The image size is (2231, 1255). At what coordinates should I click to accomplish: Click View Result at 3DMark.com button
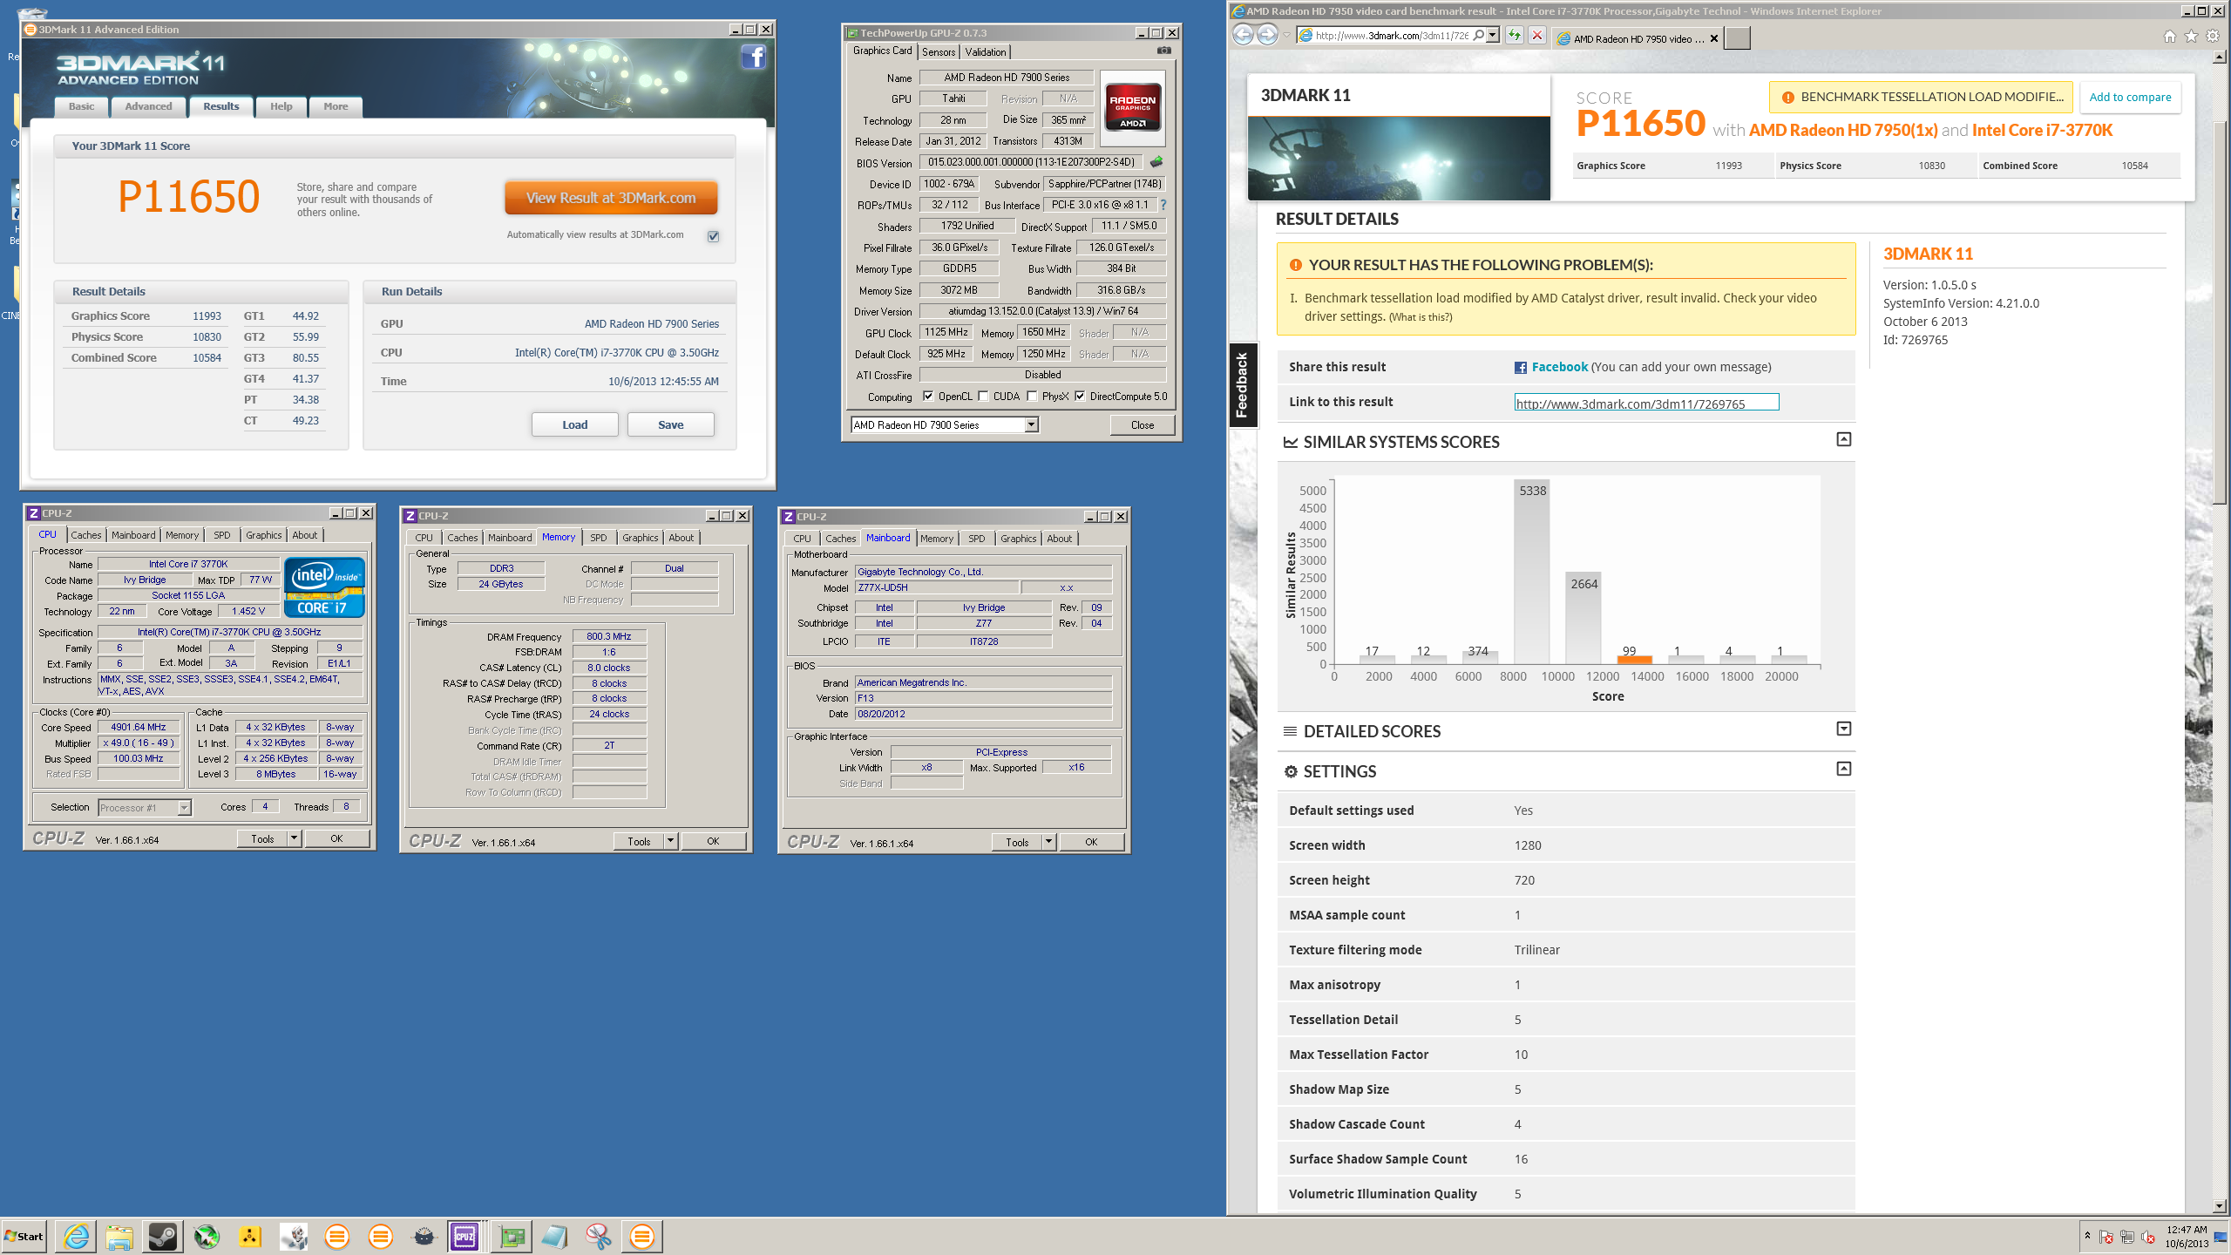pyautogui.click(x=611, y=198)
